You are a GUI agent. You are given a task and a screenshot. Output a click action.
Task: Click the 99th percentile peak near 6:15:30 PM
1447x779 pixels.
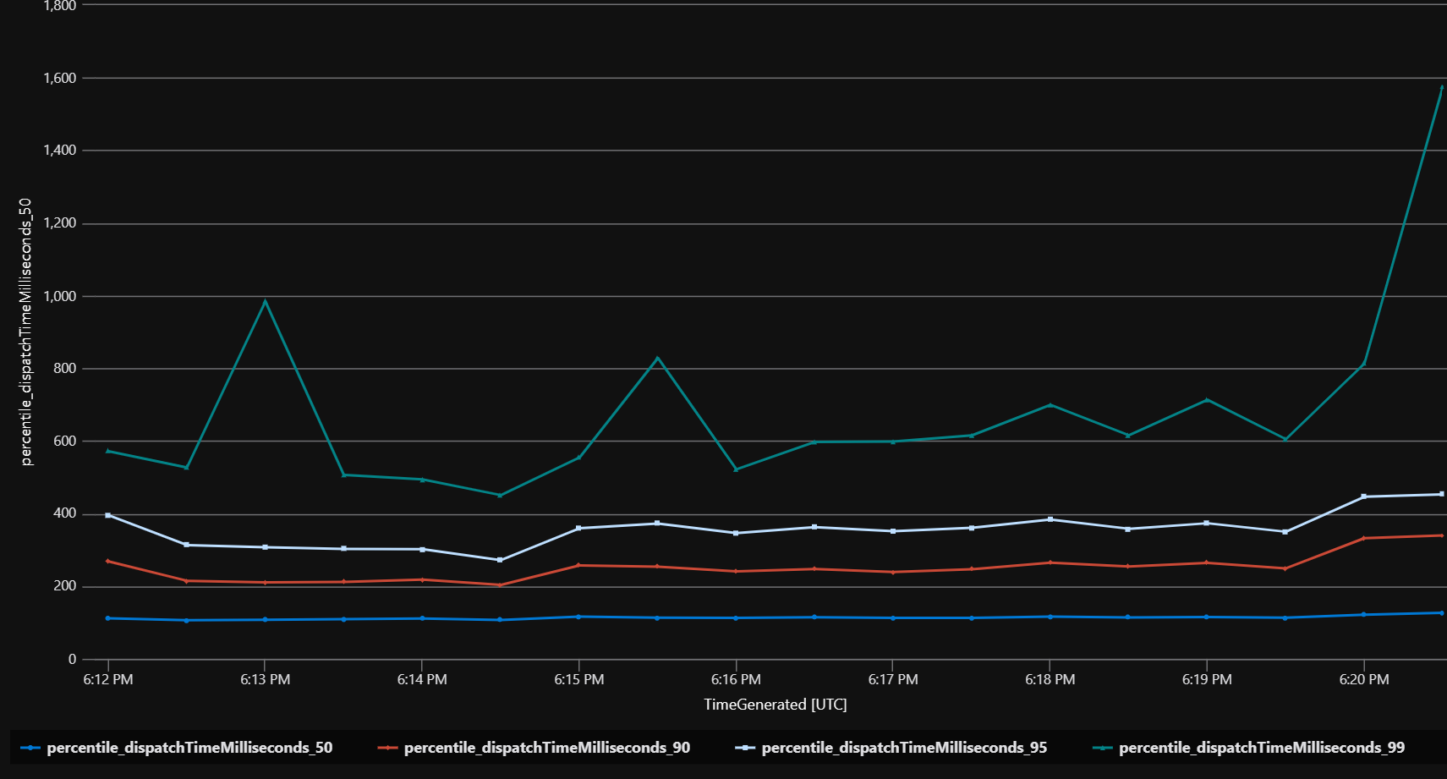point(657,359)
